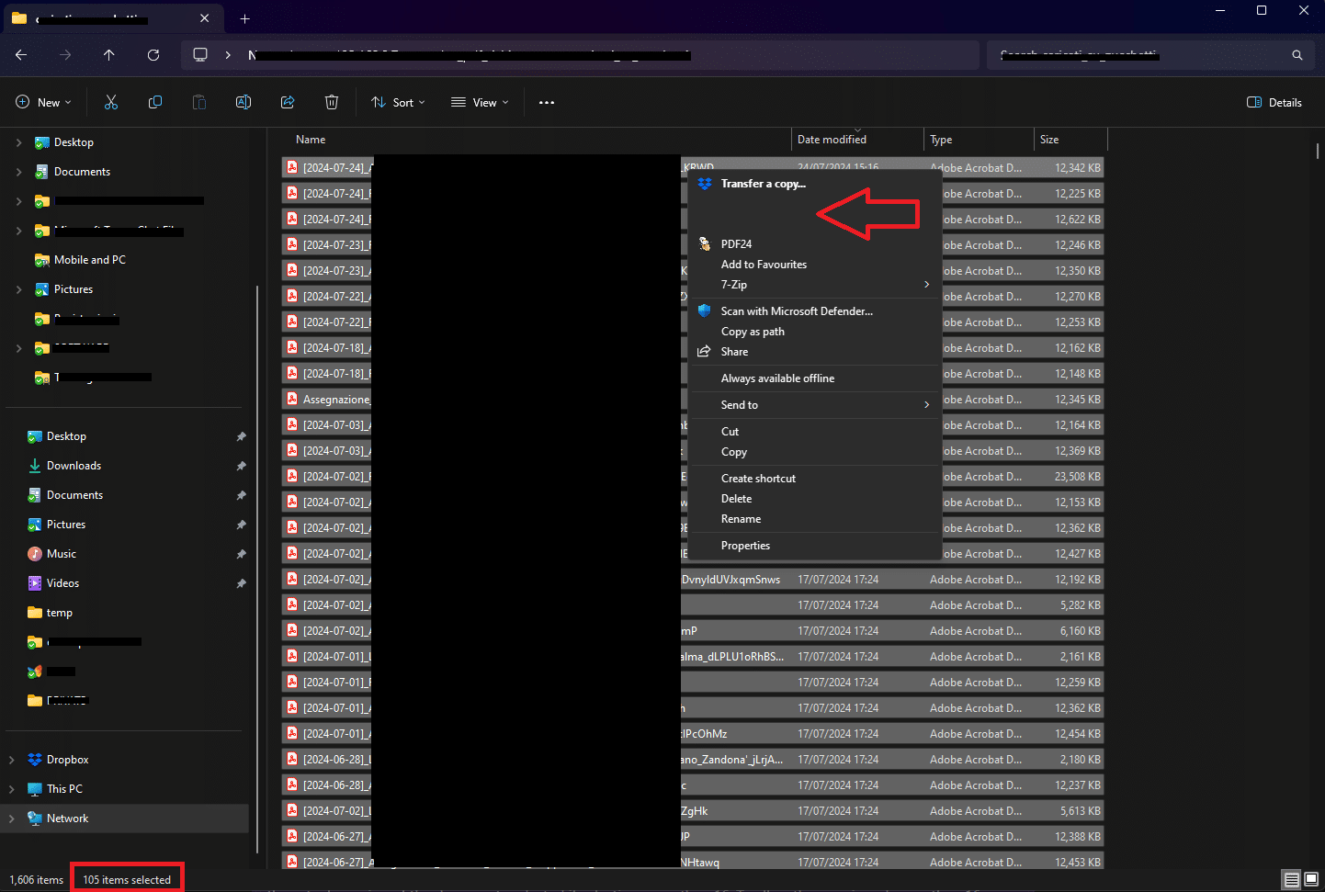Image resolution: width=1325 pixels, height=892 pixels.
Task: Expand the 7-Zip submenu
Action: 926,285
